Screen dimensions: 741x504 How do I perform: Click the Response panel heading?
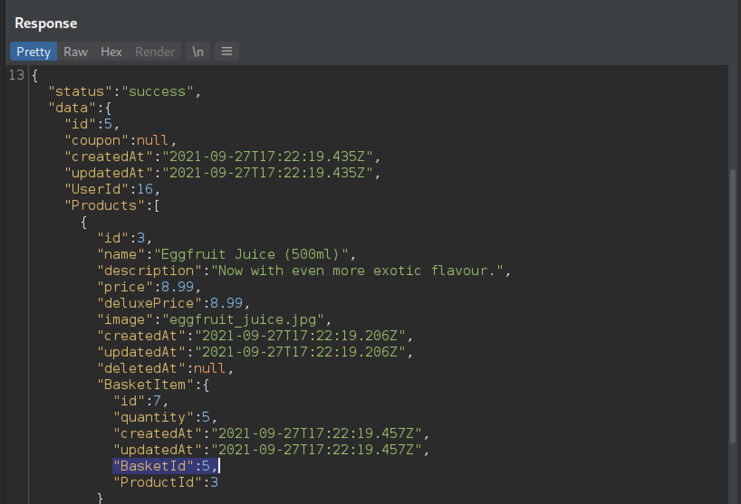click(x=46, y=24)
